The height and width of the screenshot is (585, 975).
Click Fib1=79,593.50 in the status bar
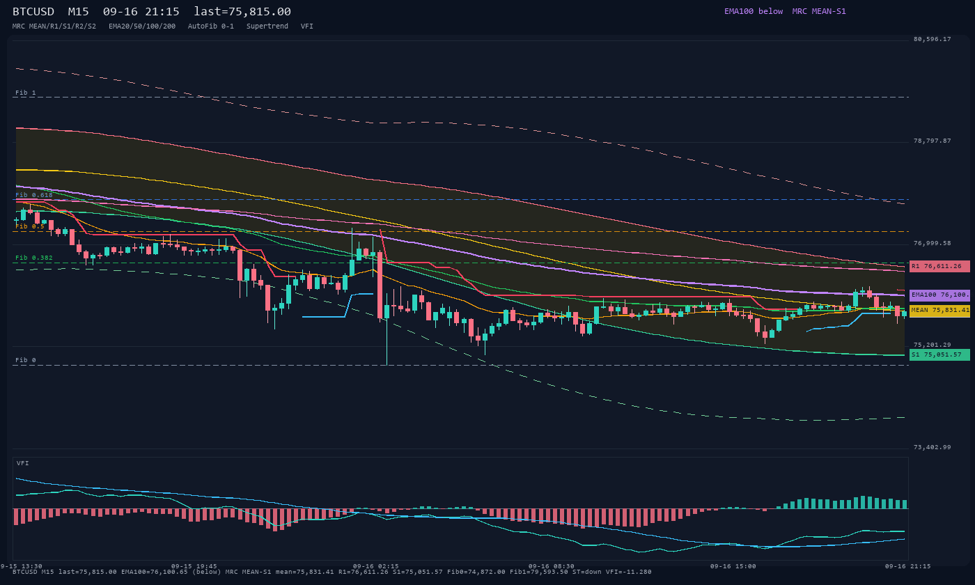(538, 572)
